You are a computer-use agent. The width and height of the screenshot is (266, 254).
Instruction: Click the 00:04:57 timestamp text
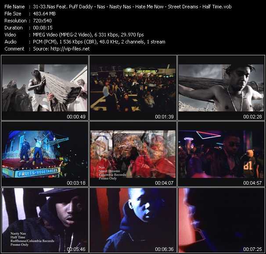pos(252,183)
